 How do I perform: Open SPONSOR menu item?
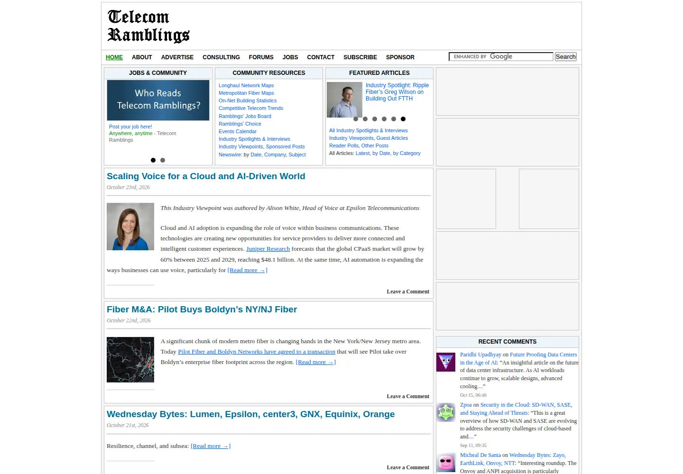coord(400,57)
